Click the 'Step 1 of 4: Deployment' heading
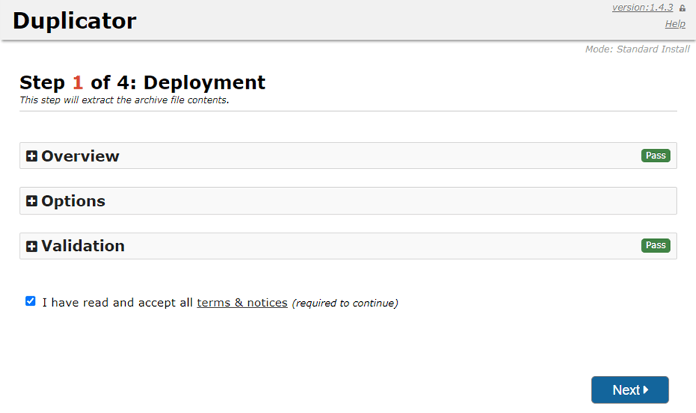The width and height of the screenshot is (696, 413). [x=143, y=82]
